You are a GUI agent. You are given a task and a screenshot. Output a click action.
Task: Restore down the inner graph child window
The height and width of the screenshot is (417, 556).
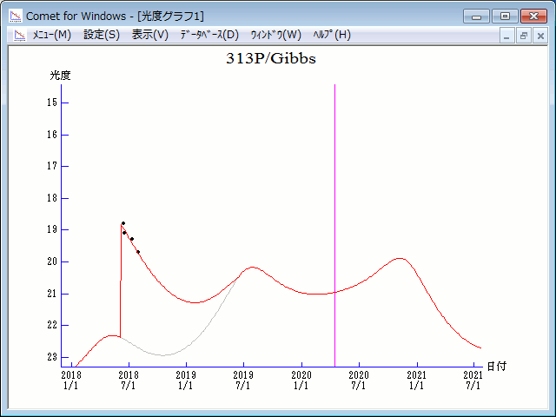[x=524, y=36]
